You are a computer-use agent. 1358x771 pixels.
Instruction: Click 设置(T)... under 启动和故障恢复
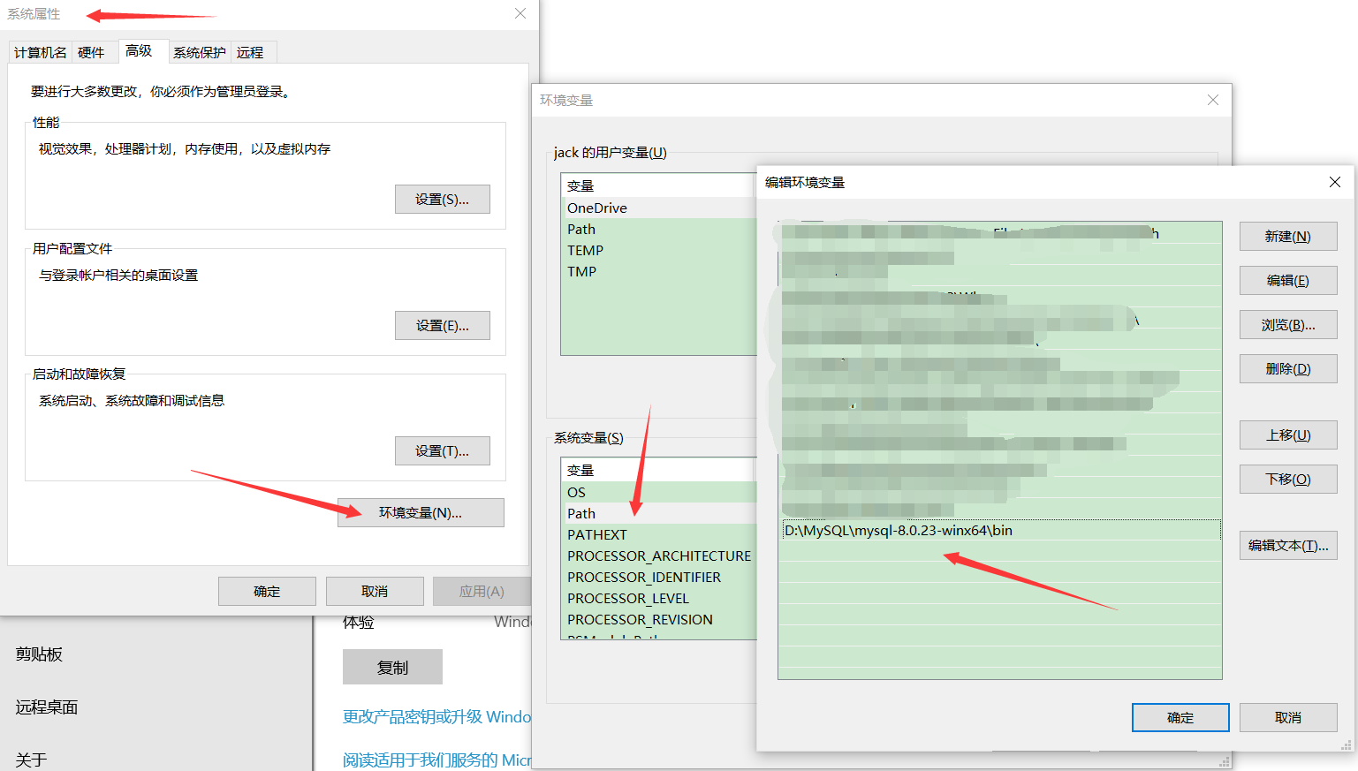pyautogui.click(x=442, y=450)
